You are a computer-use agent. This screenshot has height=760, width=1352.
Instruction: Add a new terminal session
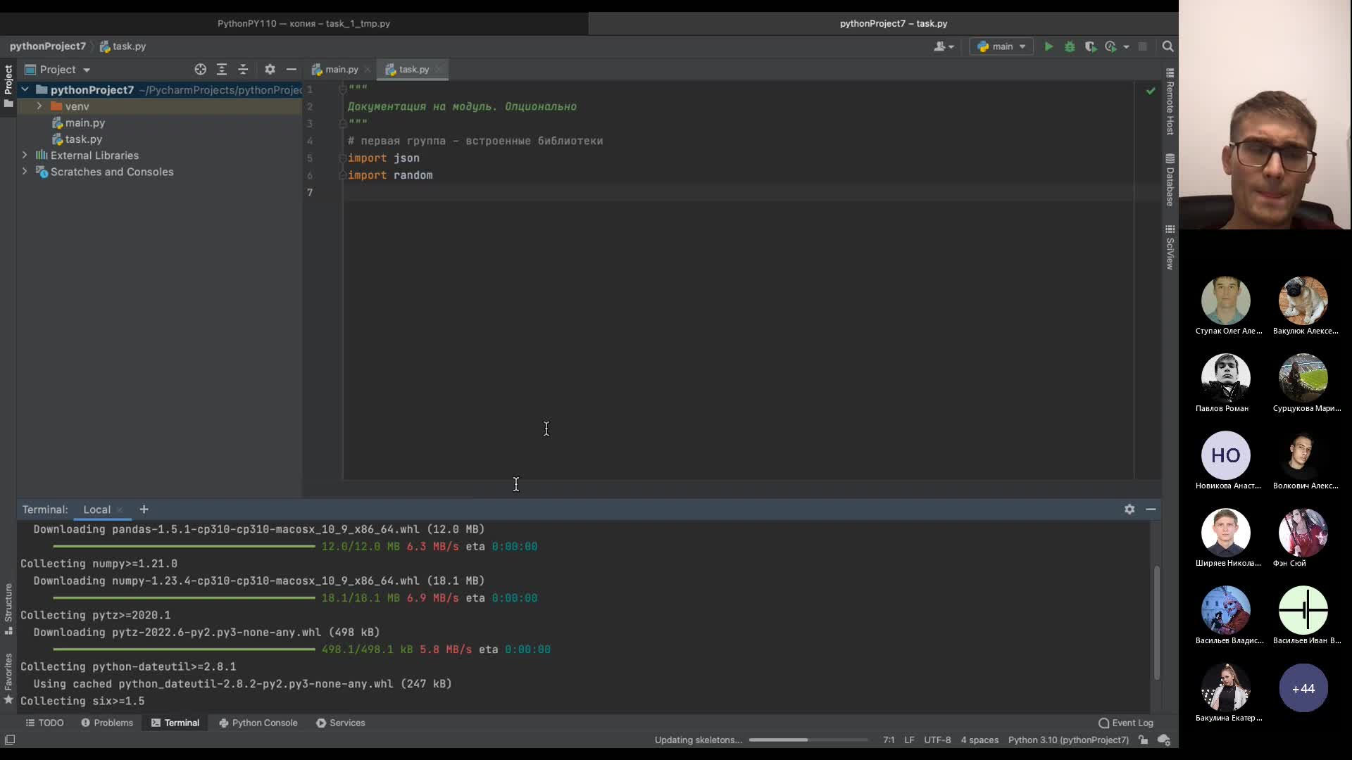click(144, 509)
